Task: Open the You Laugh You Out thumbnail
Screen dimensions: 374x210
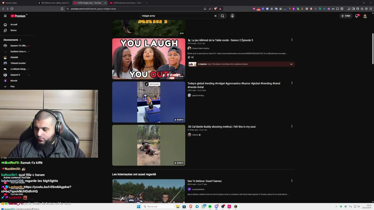Action: click(x=149, y=59)
